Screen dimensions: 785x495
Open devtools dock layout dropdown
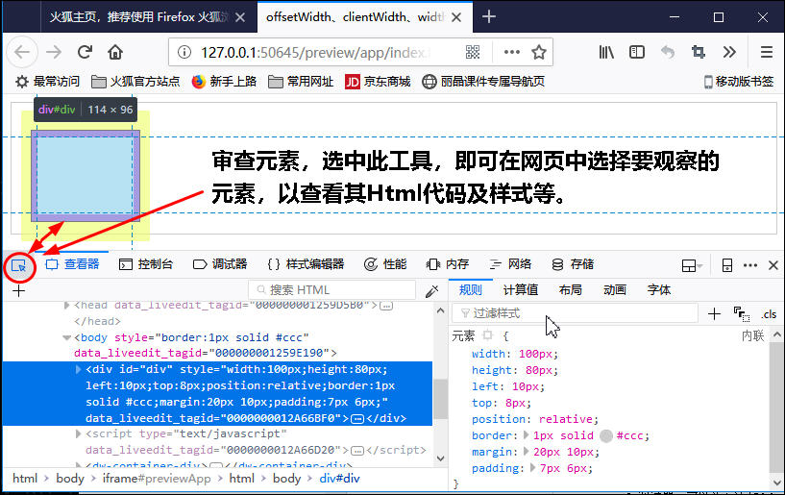(692, 265)
